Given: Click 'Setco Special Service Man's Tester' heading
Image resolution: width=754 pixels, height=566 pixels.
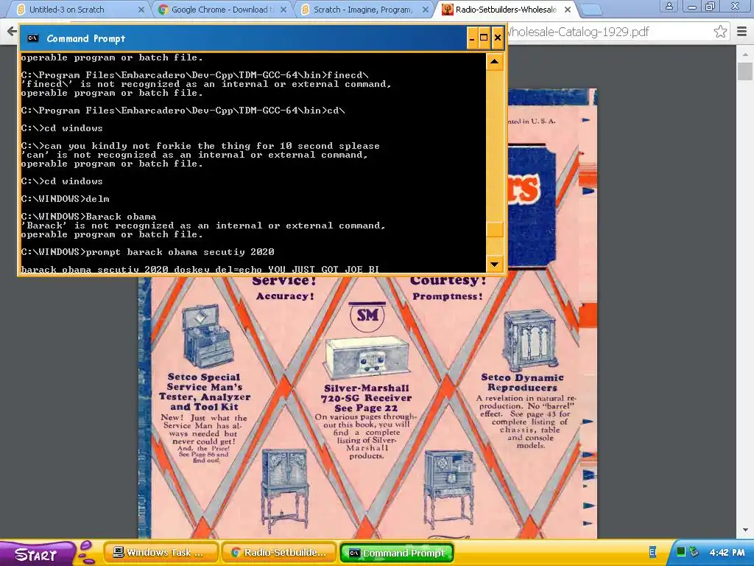Looking at the screenshot, I should (205, 392).
